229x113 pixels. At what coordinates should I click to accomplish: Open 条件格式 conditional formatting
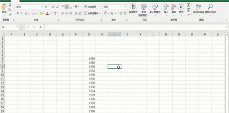(133, 10)
